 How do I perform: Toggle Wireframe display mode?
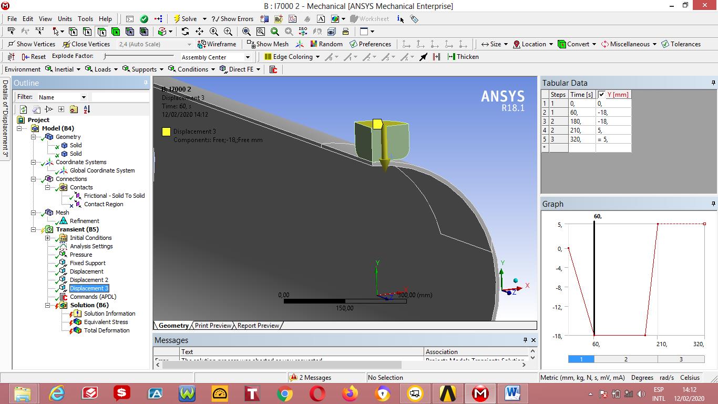click(x=217, y=44)
